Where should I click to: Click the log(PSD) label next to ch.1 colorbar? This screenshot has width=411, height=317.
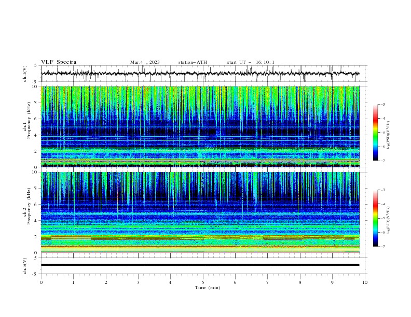tap(389, 135)
